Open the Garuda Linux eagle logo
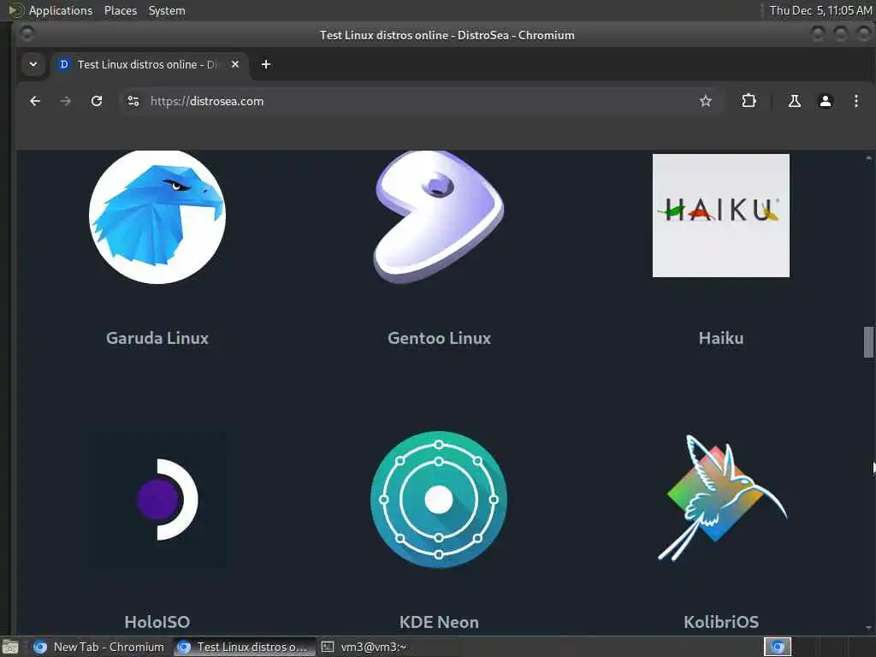This screenshot has height=657, width=876. [157, 216]
